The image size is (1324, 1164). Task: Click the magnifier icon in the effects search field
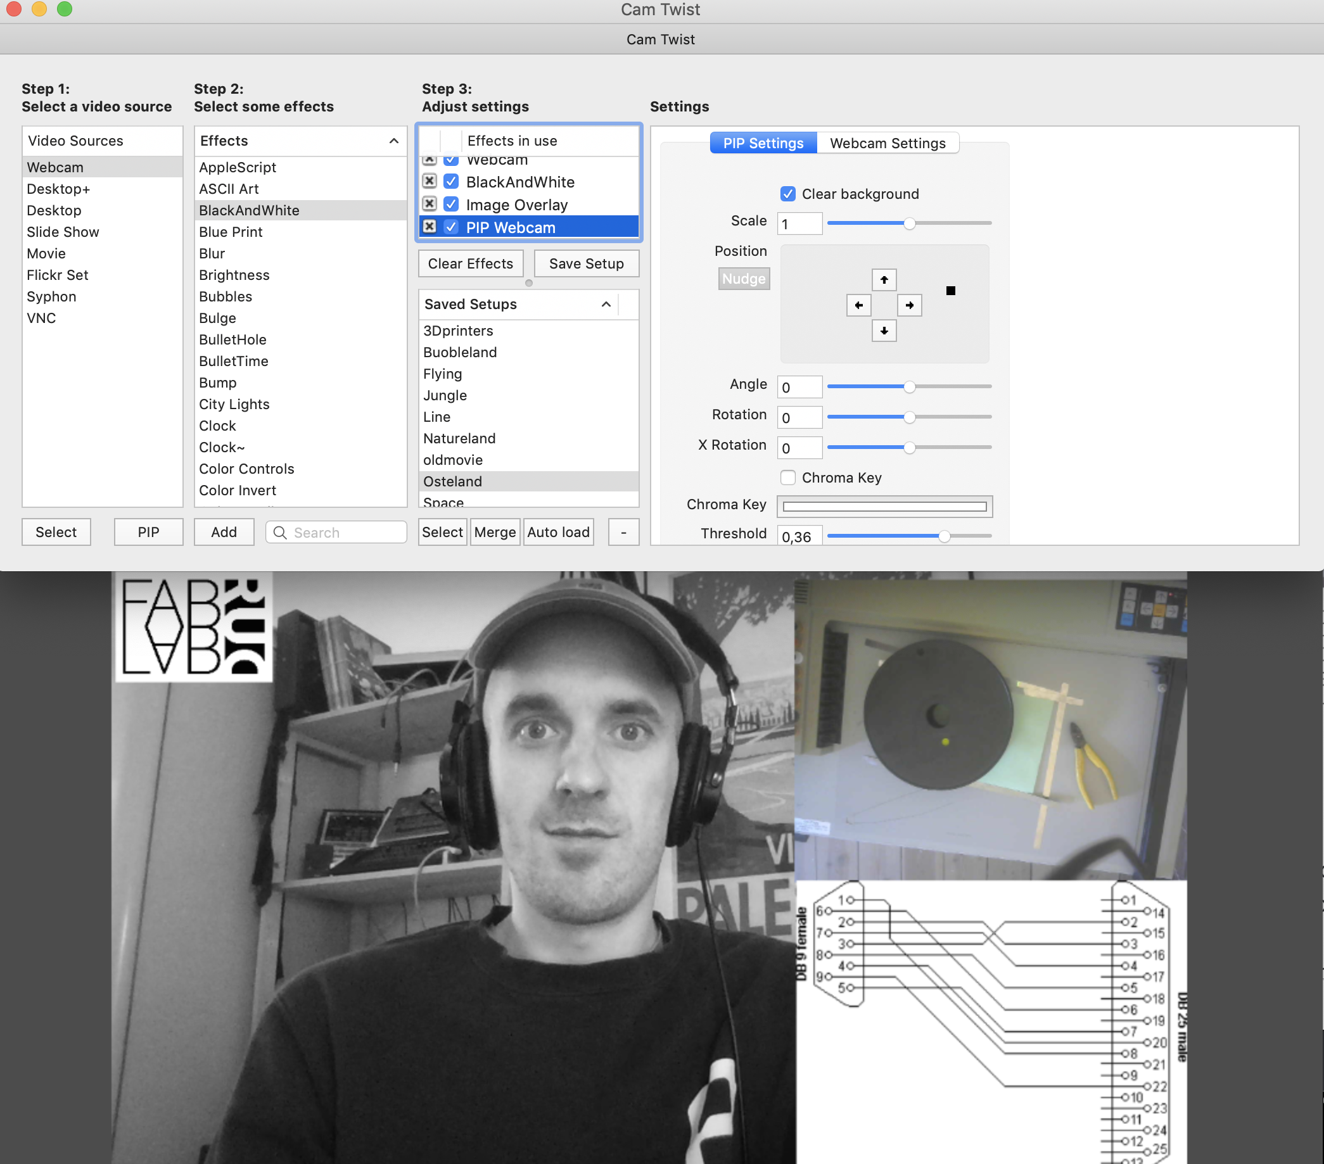(x=280, y=532)
